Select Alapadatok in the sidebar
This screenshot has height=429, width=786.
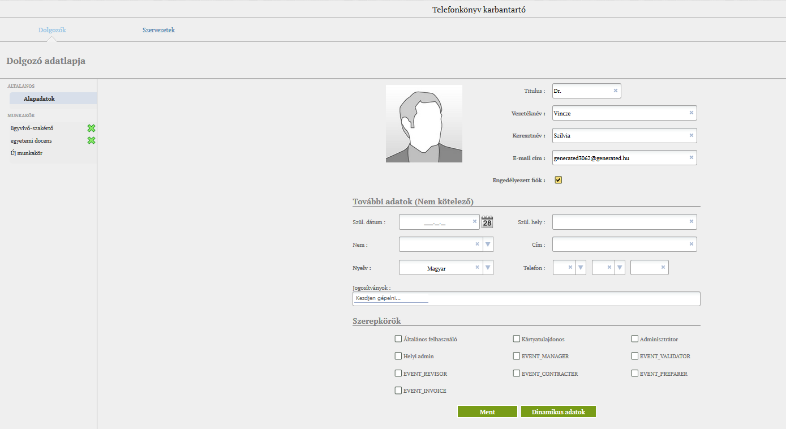[x=53, y=98]
